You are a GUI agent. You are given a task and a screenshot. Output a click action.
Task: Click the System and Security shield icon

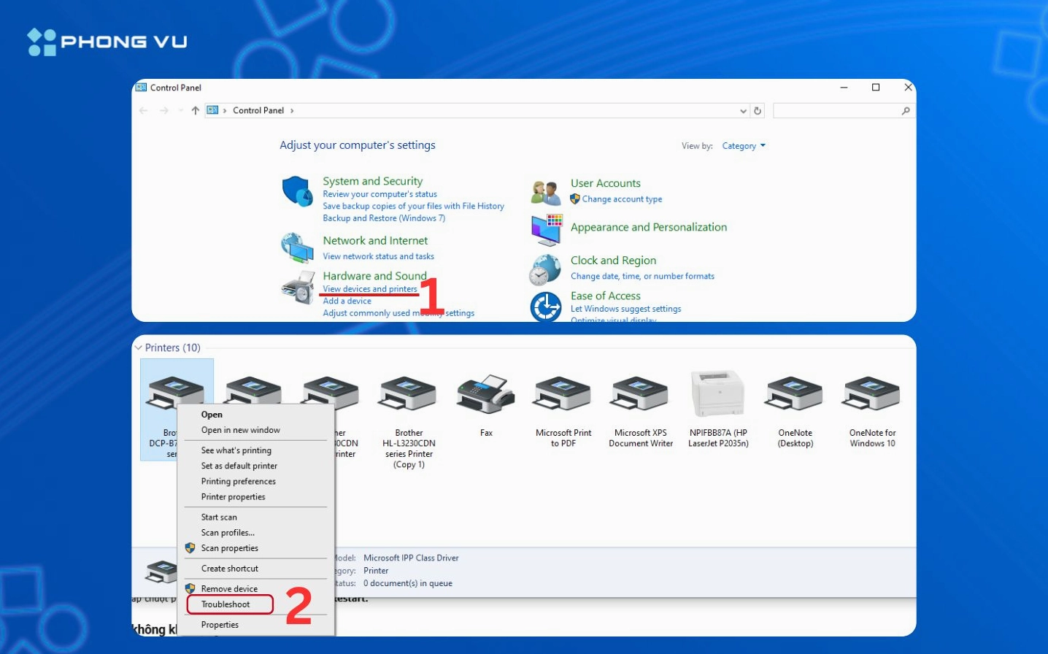click(297, 191)
